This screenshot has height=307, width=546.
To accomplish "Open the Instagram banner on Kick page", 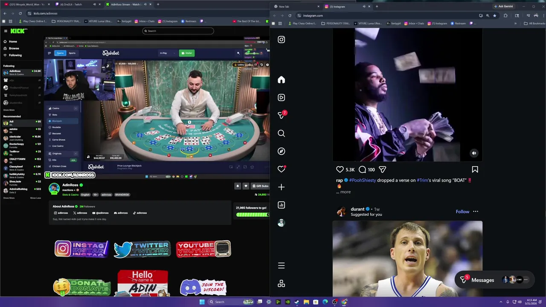I will 81,249.
